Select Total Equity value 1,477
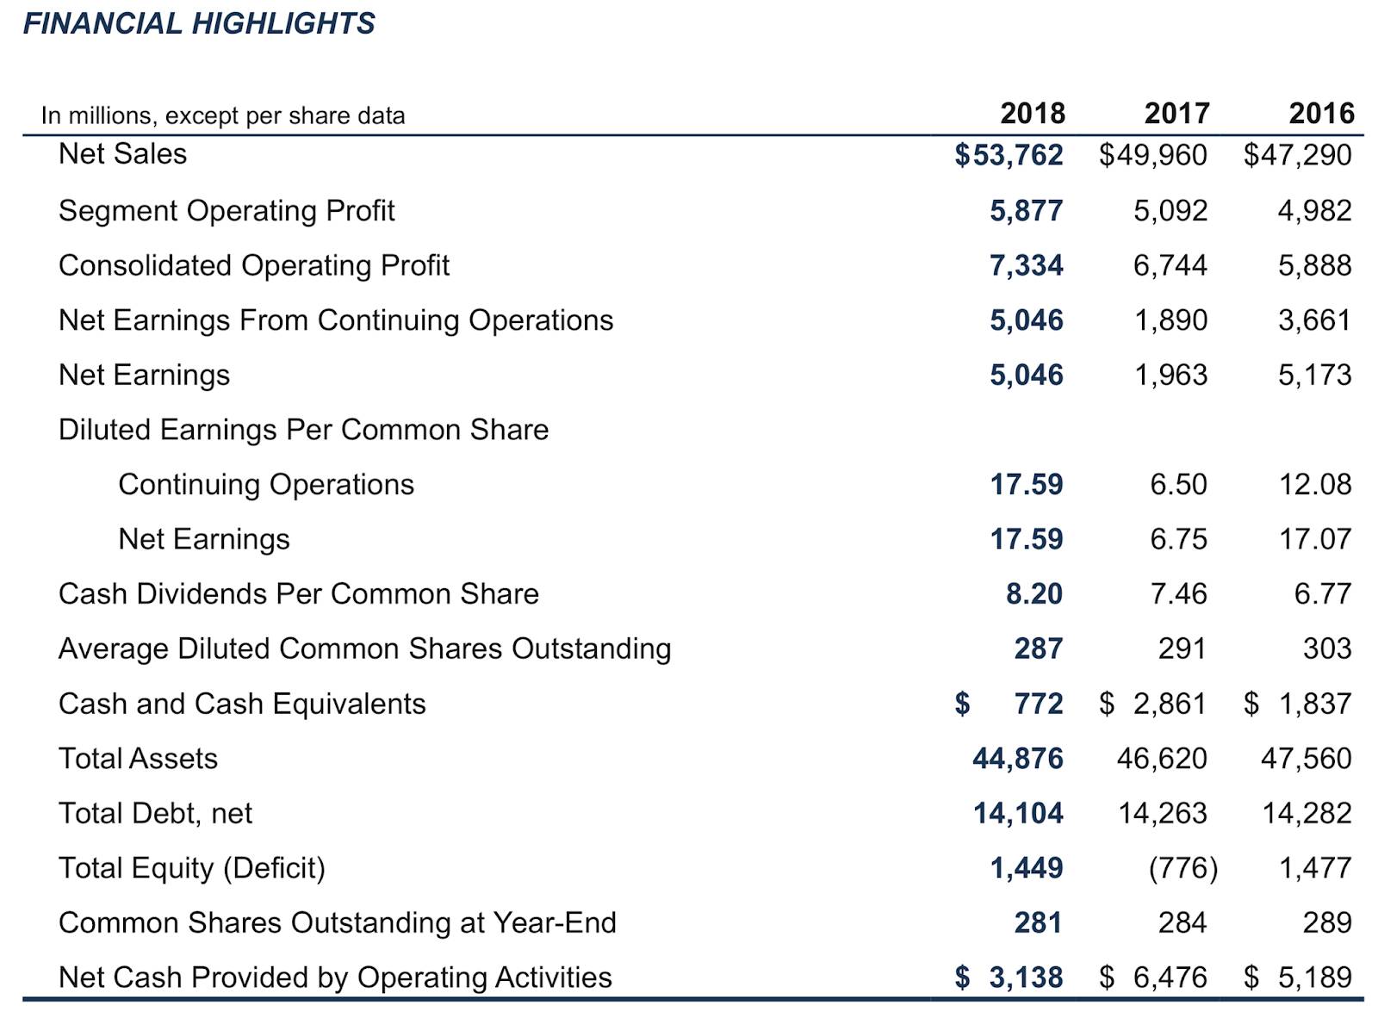The width and height of the screenshot is (1378, 1018). point(1315,868)
